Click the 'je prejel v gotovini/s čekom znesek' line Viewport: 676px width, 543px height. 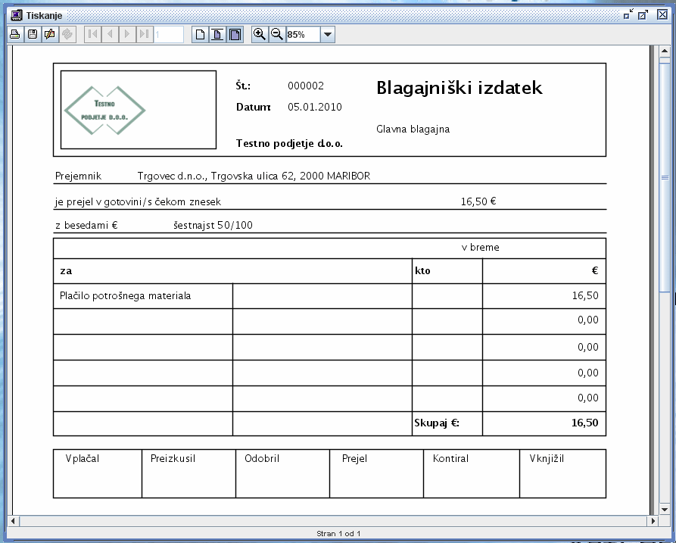(138, 202)
